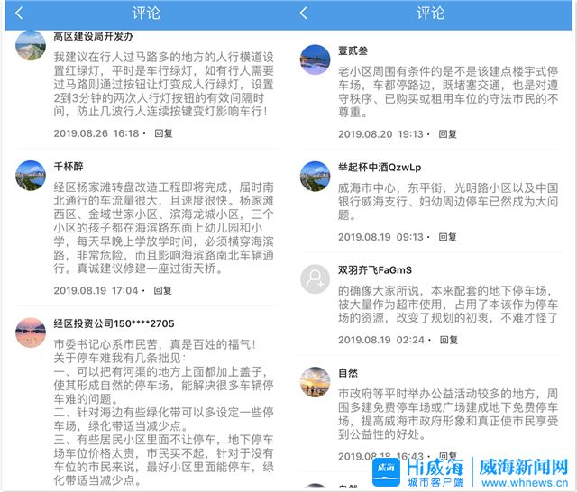Select the username 千杯醉
Screen dimensions: 577x492
coord(69,167)
